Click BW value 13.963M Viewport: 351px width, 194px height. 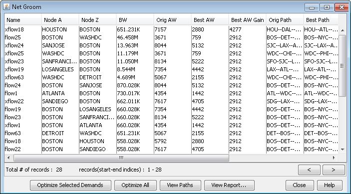point(127,45)
